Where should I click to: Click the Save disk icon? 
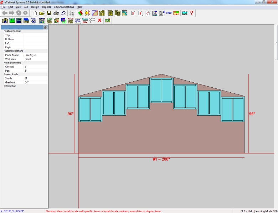[x=49, y=13]
